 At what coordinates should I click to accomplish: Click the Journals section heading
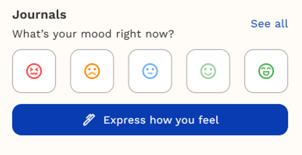[39, 15]
